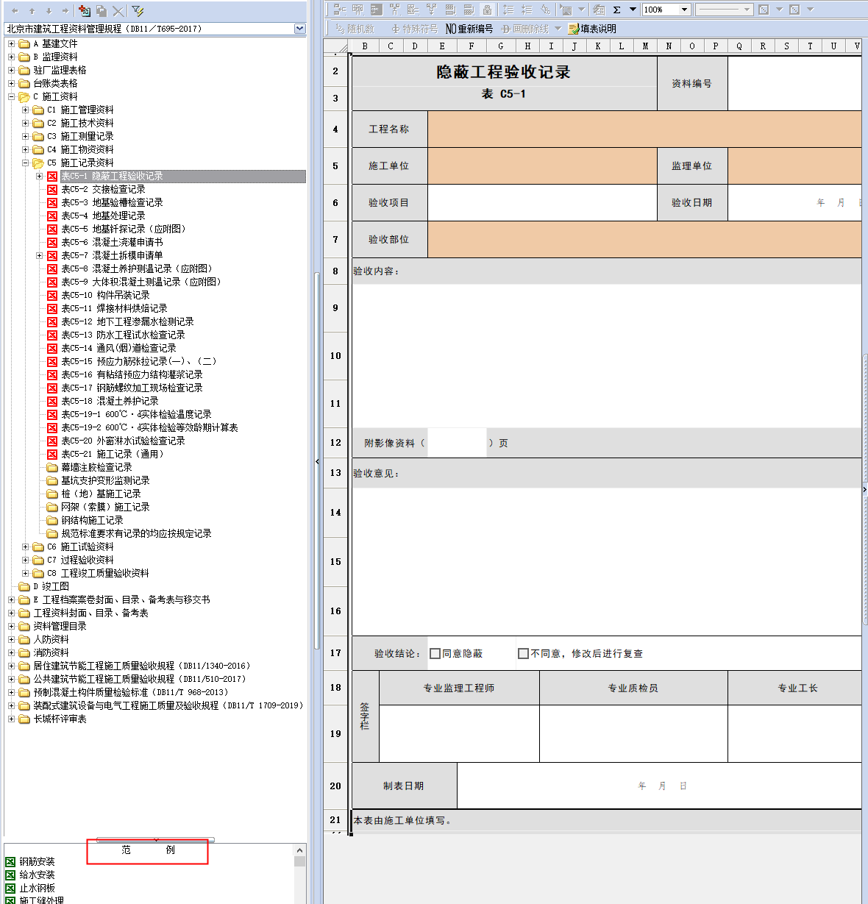Expand the C6 施工试验资料 node
The height and width of the screenshot is (904, 868).
coord(25,547)
